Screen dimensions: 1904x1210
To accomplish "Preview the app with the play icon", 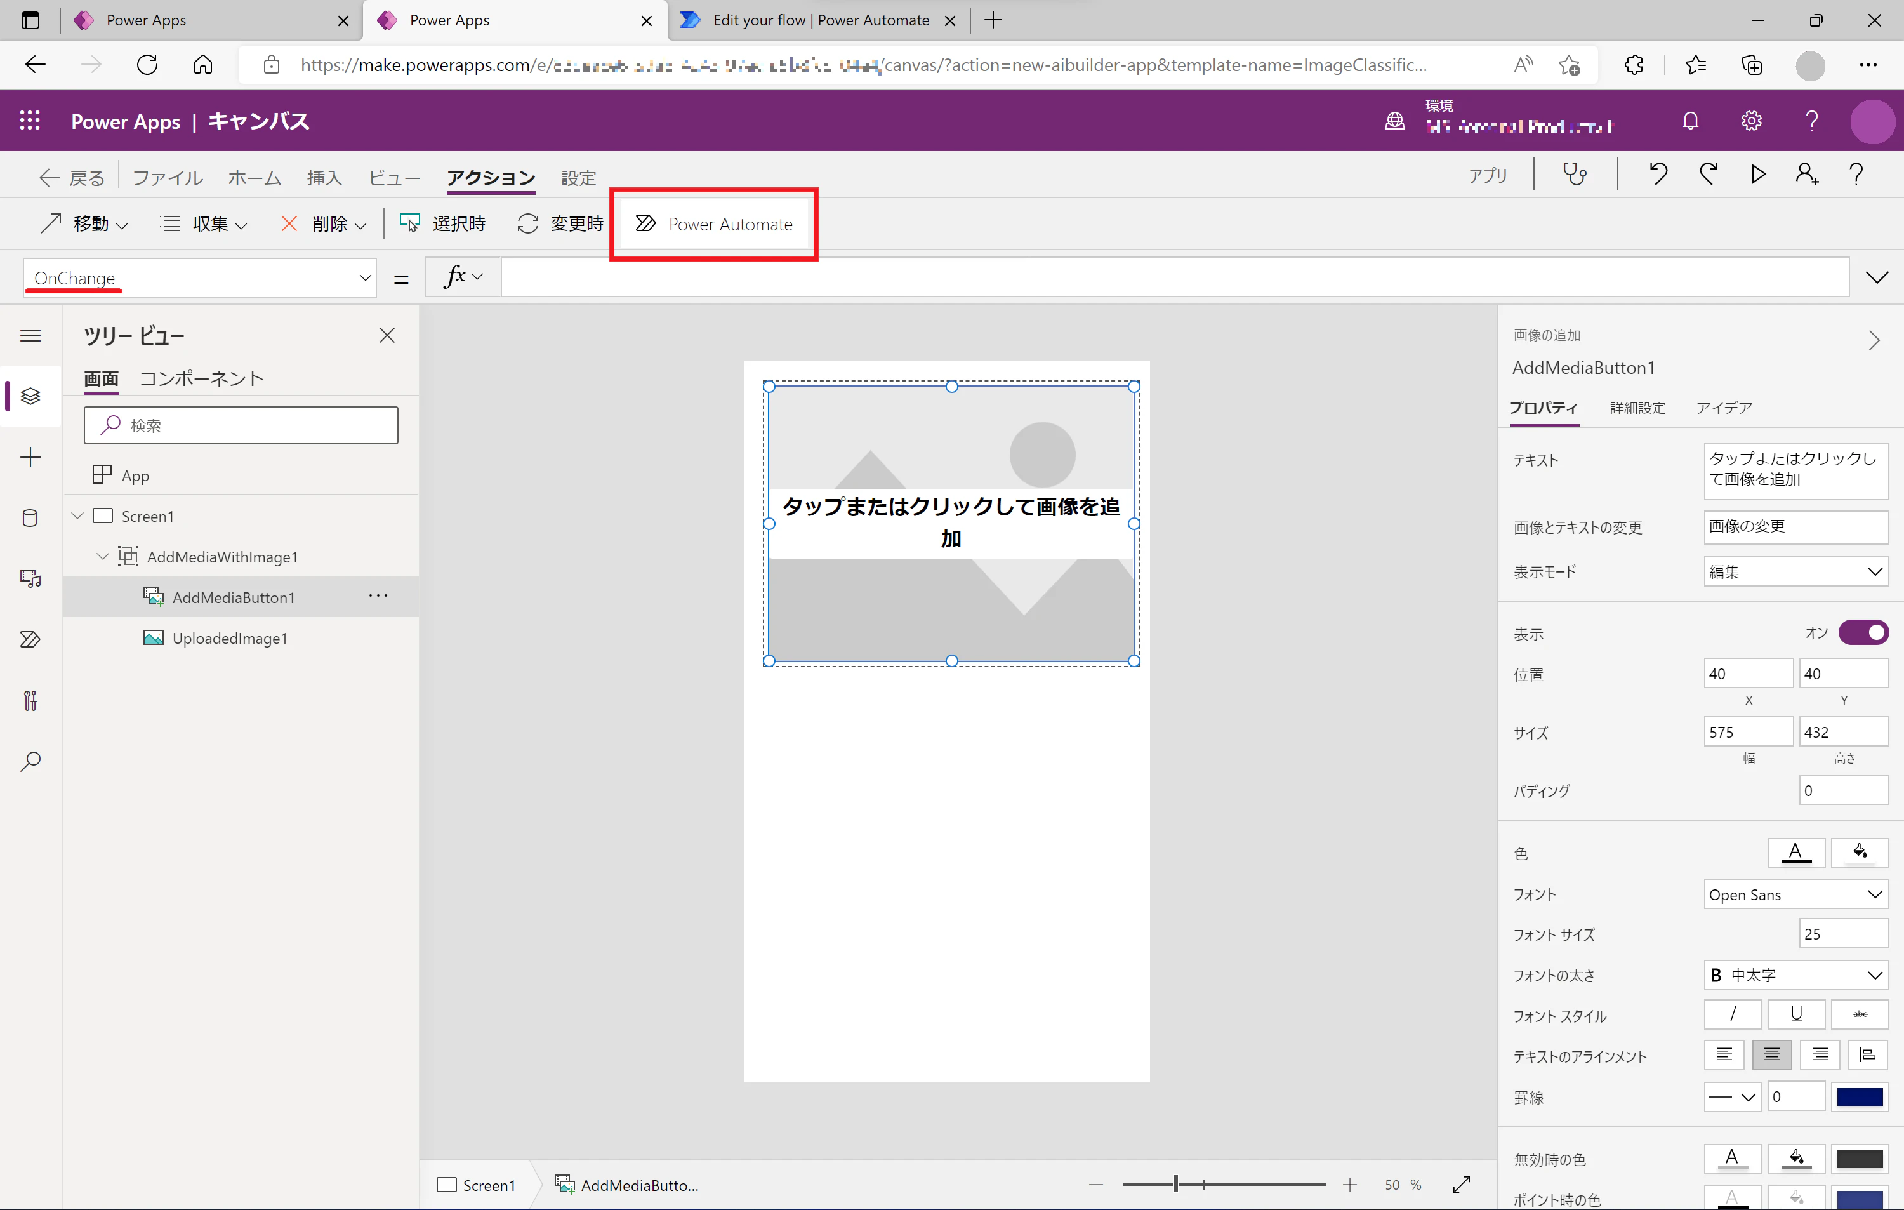I will click(x=1758, y=174).
